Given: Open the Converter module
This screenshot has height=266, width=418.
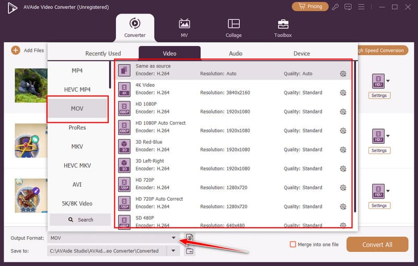Looking at the screenshot, I should 135,28.
